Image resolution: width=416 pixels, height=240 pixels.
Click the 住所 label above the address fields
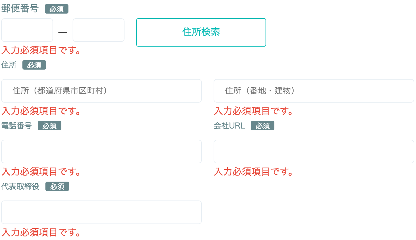coord(9,65)
